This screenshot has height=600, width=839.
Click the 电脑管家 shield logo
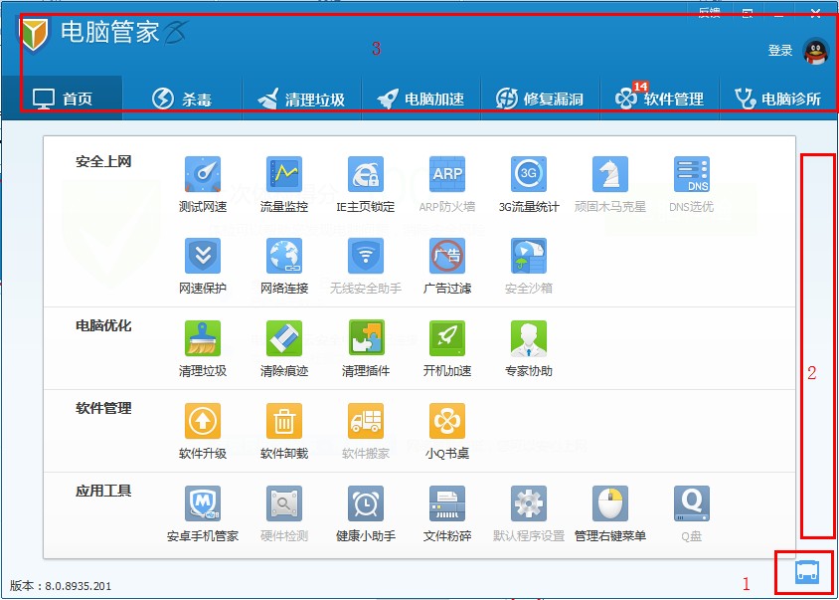(x=33, y=34)
